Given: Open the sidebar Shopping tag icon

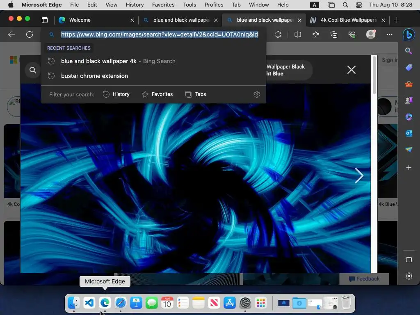Looking at the screenshot, I should click(x=409, y=68).
